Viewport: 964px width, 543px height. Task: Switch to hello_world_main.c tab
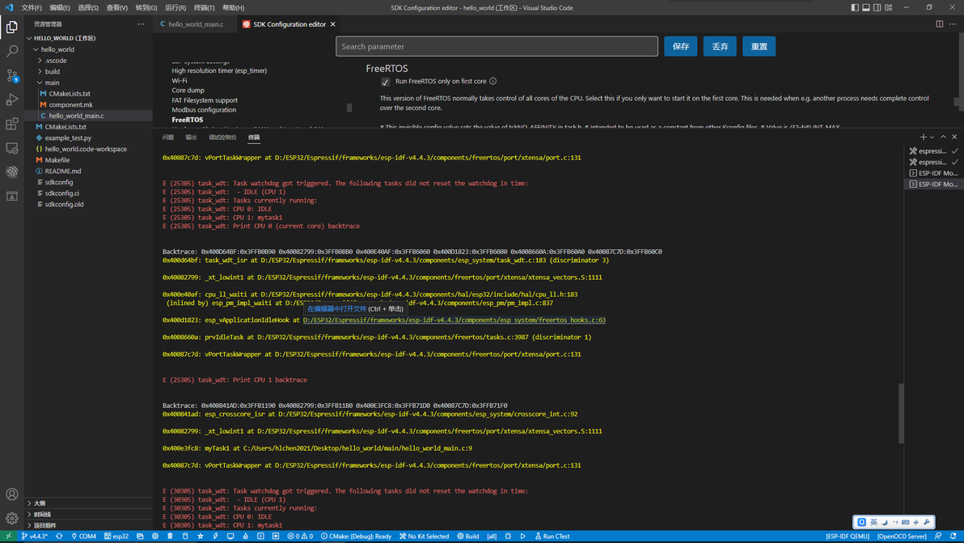[192, 24]
